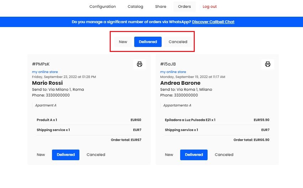This screenshot has height=188, width=303.
Task: Show Delivered orders filter tab
Action: (148, 42)
